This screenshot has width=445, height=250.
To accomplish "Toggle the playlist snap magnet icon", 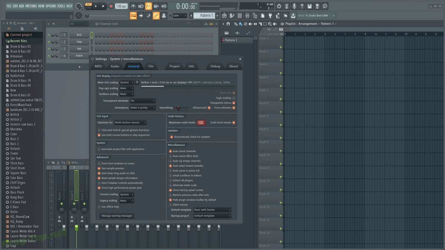I will click(228, 24).
